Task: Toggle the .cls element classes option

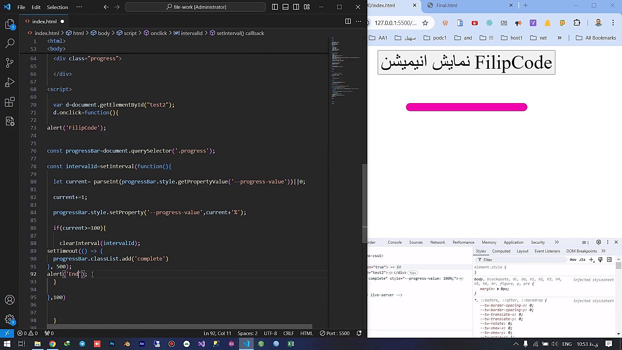Action: click(582, 260)
